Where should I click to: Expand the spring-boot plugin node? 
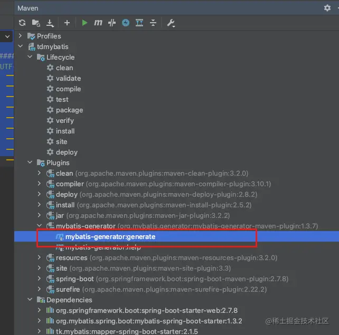click(39, 278)
